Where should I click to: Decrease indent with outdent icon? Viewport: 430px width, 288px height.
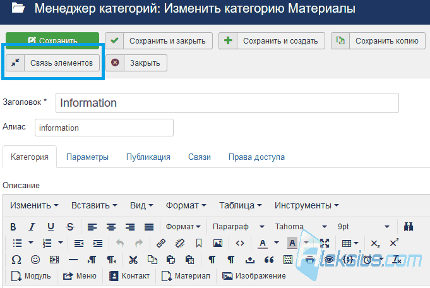click(79, 243)
